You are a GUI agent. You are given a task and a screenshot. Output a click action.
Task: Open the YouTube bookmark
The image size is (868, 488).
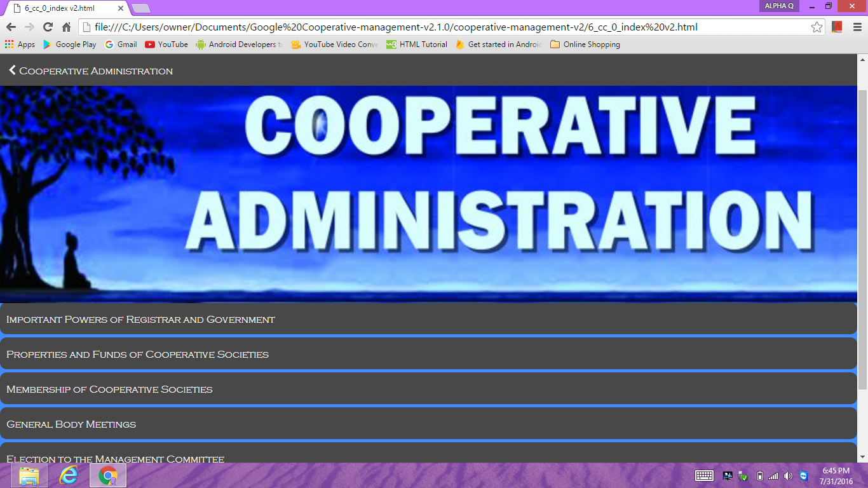click(x=166, y=44)
